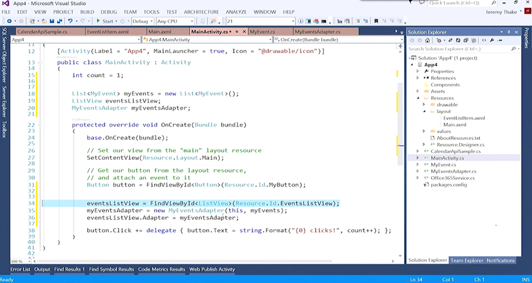Viewport: 532px width, 283px height.
Task: Switch to Notifications tab
Action: (x=500, y=260)
